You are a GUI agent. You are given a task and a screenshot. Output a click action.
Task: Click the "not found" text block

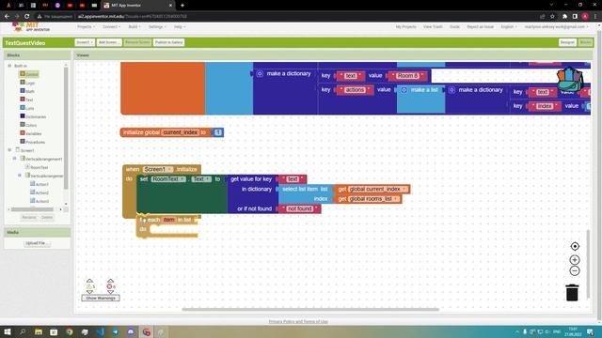coord(300,208)
